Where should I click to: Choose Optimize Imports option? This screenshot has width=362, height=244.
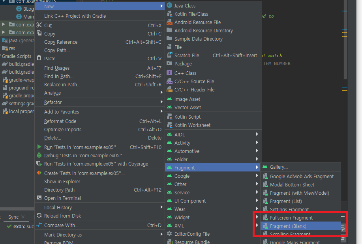[x=99, y=129]
